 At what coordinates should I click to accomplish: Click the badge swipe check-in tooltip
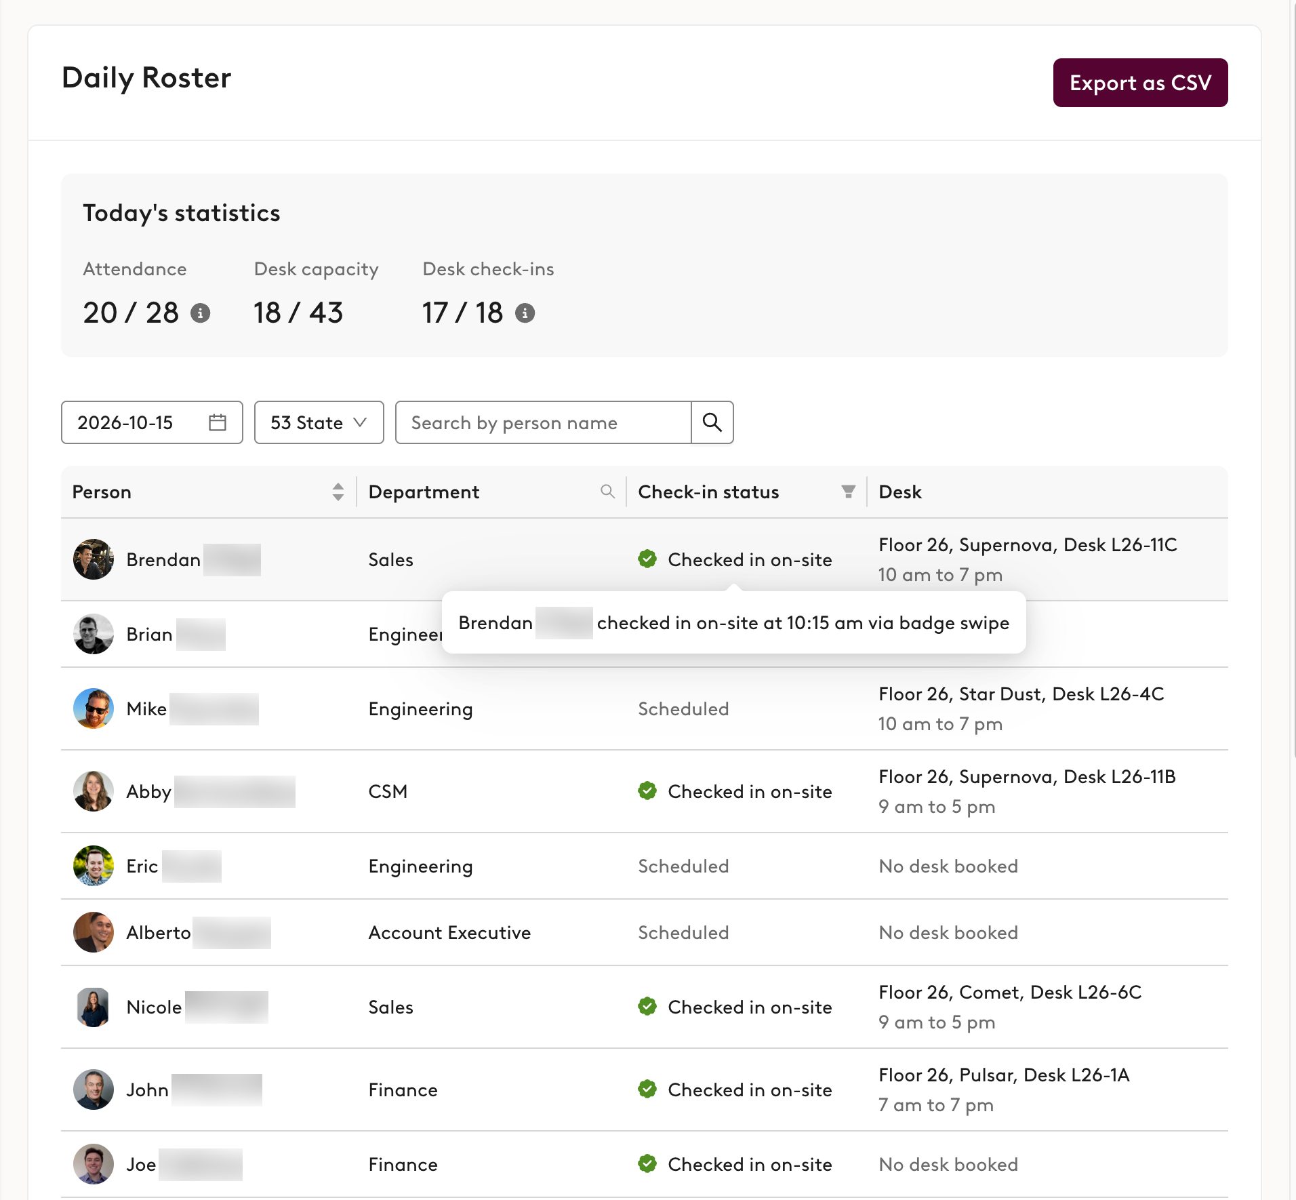tap(733, 623)
